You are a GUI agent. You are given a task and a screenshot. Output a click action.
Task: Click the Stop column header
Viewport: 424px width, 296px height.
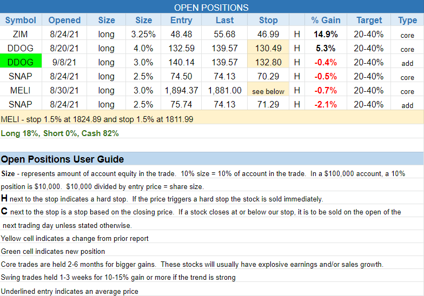[x=268, y=20]
